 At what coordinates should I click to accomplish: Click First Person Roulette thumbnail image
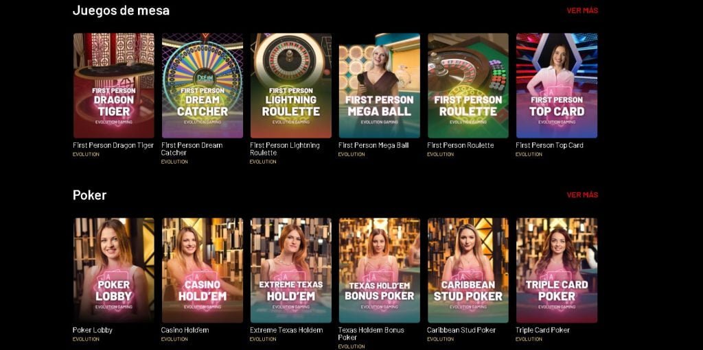coord(468,86)
